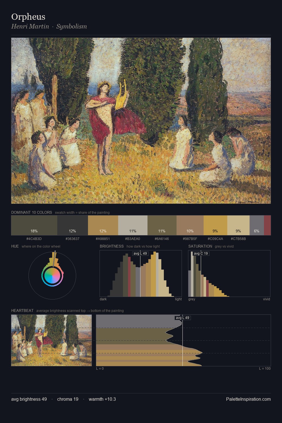Screen dimensions: 282x423
Task: Click 'how dark vs how light' caption
Action: coord(143,246)
